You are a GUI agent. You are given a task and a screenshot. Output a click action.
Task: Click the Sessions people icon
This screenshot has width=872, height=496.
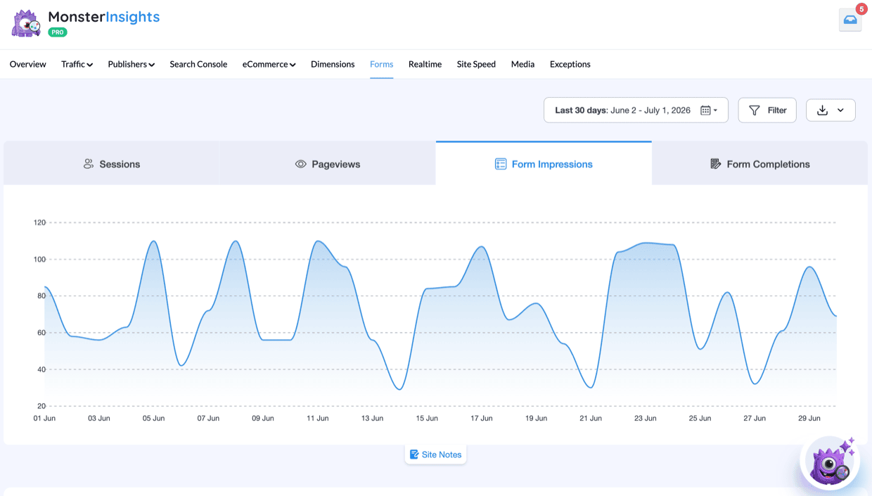point(89,164)
